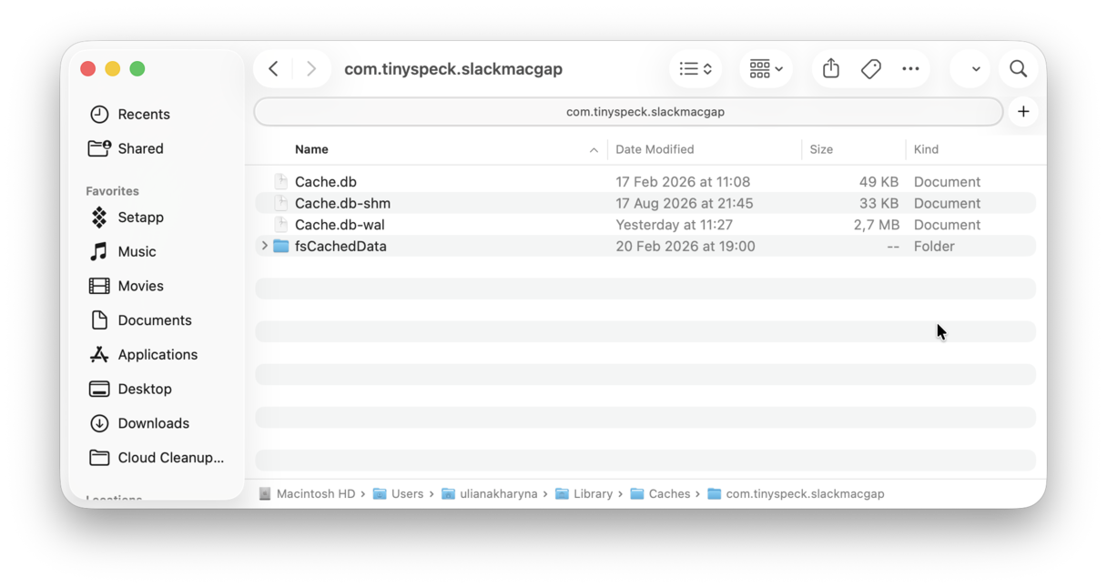The image size is (1107, 588).
Task: Select the Cache.db file
Action: coord(645,182)
